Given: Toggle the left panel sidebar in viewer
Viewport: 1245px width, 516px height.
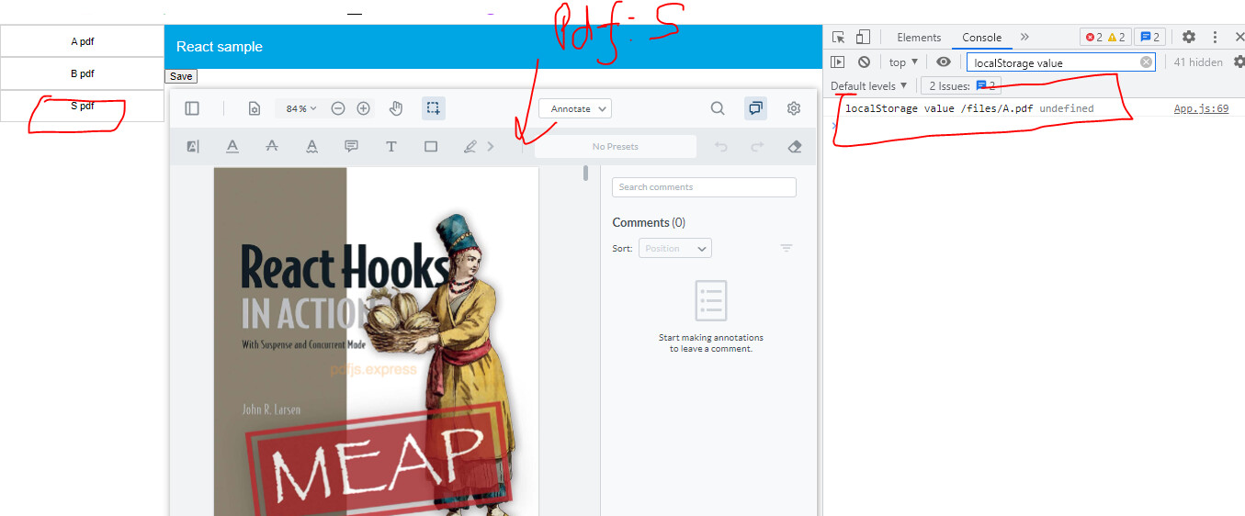Looking at the screenshot, I should 192,108.
